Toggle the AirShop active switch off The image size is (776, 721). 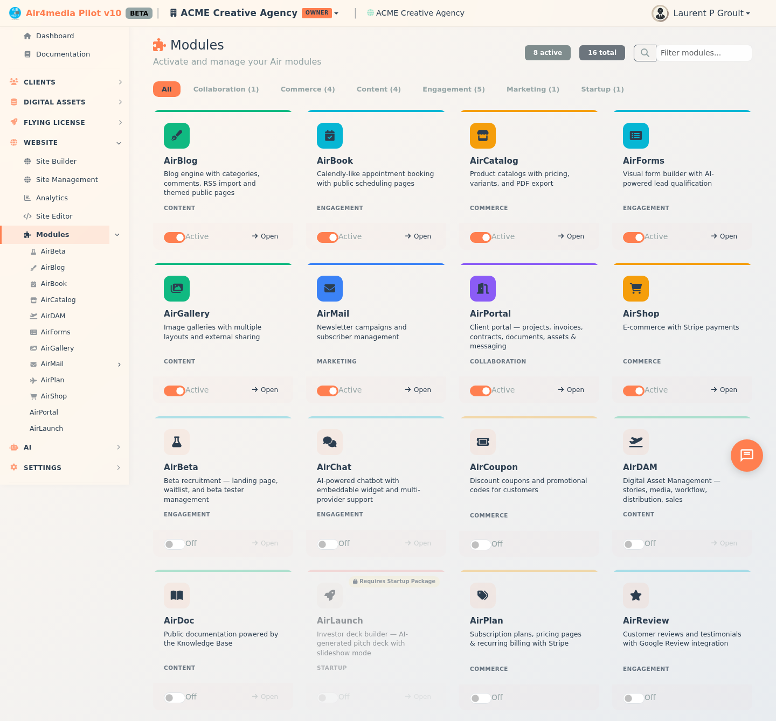pos(633,390)
